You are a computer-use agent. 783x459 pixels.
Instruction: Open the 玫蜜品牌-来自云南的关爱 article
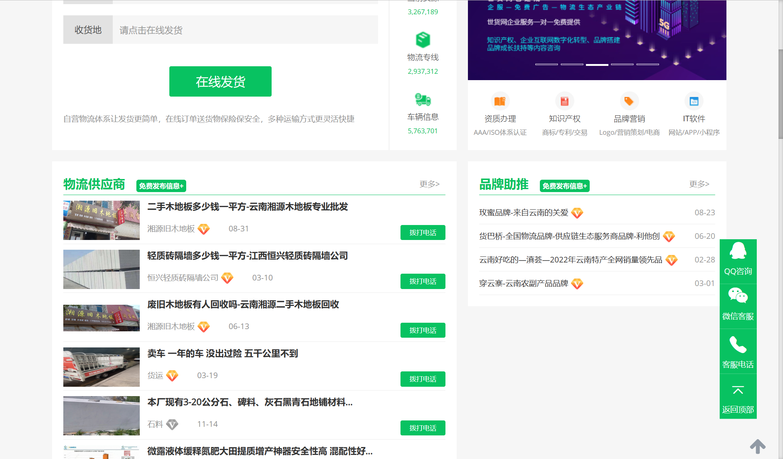click(524, 212)
